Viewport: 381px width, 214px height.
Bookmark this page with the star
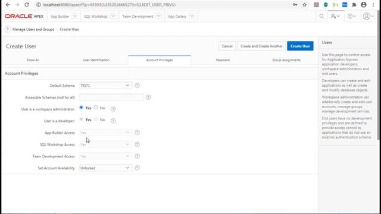coord(304,5)
